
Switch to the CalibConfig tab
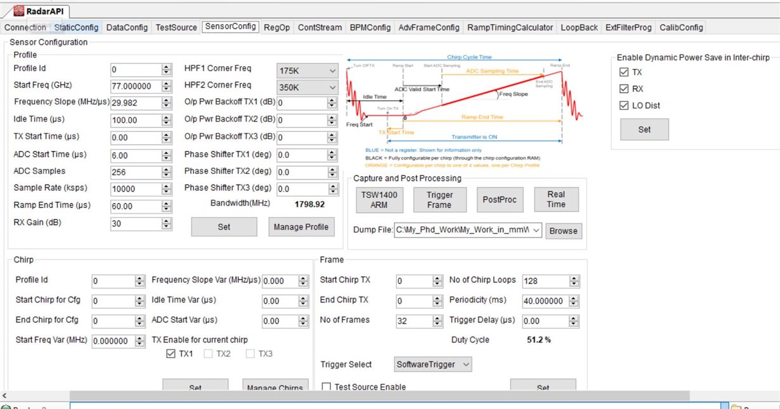click(681, 27)
